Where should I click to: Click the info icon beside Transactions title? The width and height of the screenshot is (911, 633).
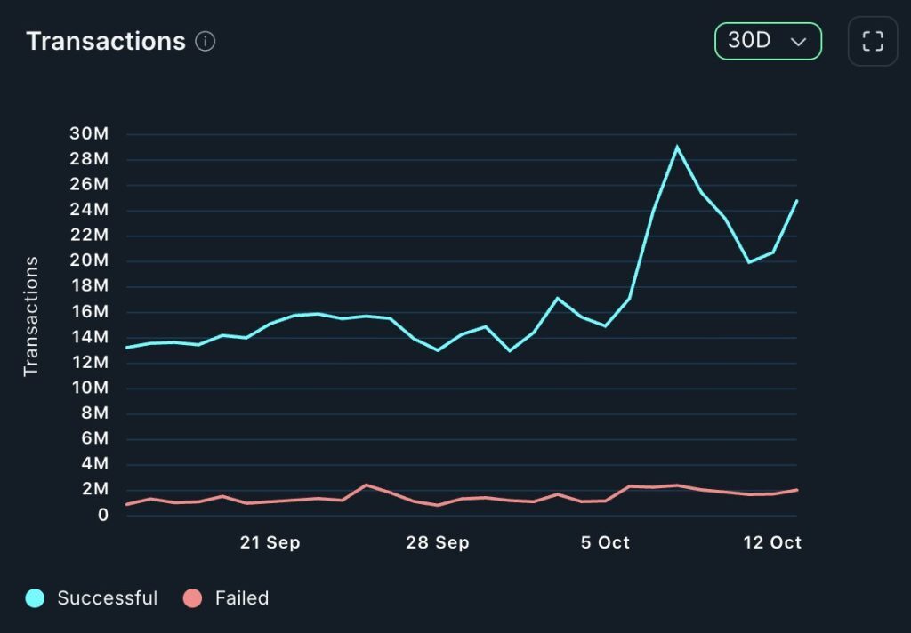[x=205, y=41]
